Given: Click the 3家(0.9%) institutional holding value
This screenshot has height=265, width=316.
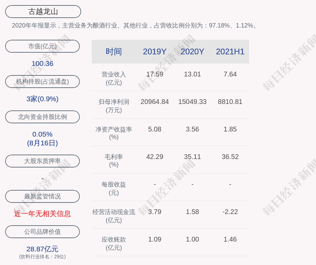Looking at the screenshot, I should click(x=42, y=99).
